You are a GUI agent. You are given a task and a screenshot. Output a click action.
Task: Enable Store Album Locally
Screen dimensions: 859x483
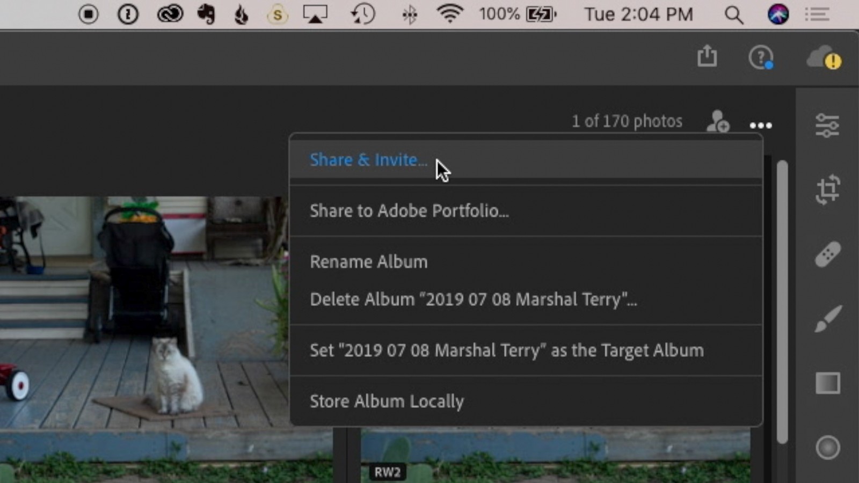click(387, 401)
